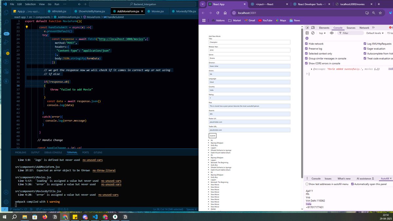Toggle Preserve log checkbox
The width and height of the screenshot is (393, 221).
(x=307, y=49)
